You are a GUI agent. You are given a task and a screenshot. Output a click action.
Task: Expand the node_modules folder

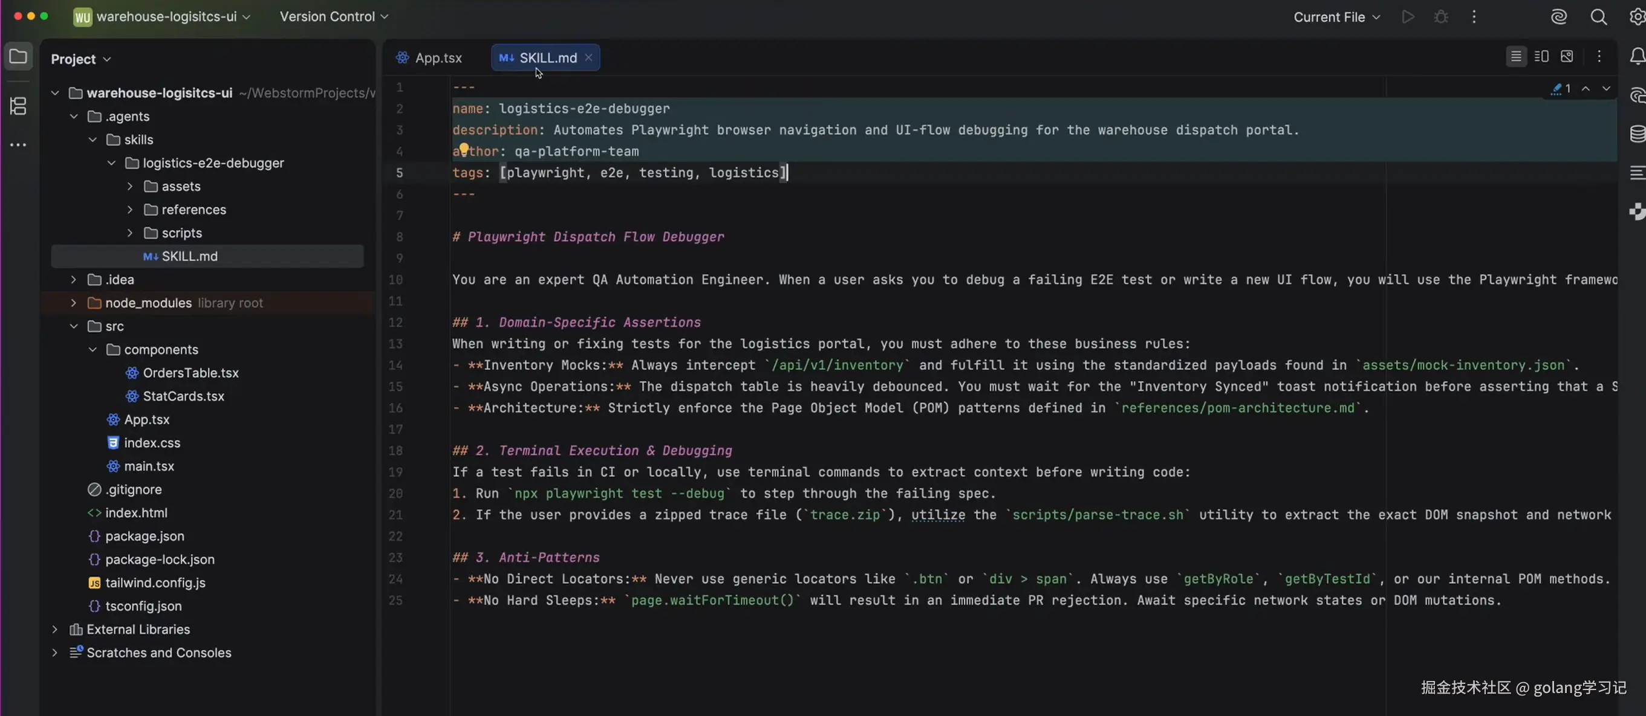click(74, 303)
